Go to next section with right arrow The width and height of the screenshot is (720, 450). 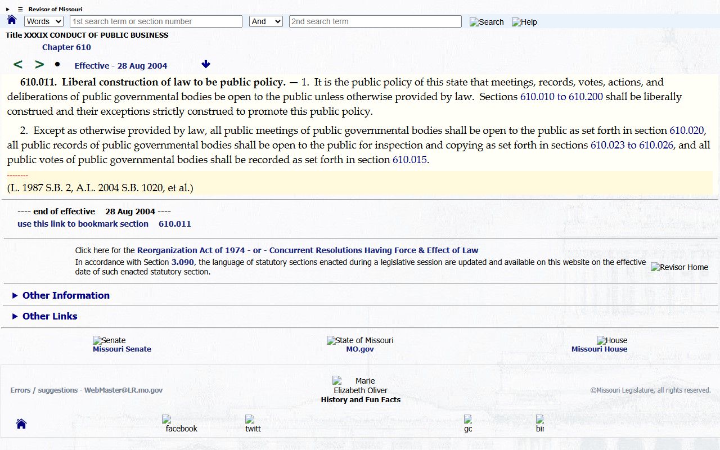point(39,65)
